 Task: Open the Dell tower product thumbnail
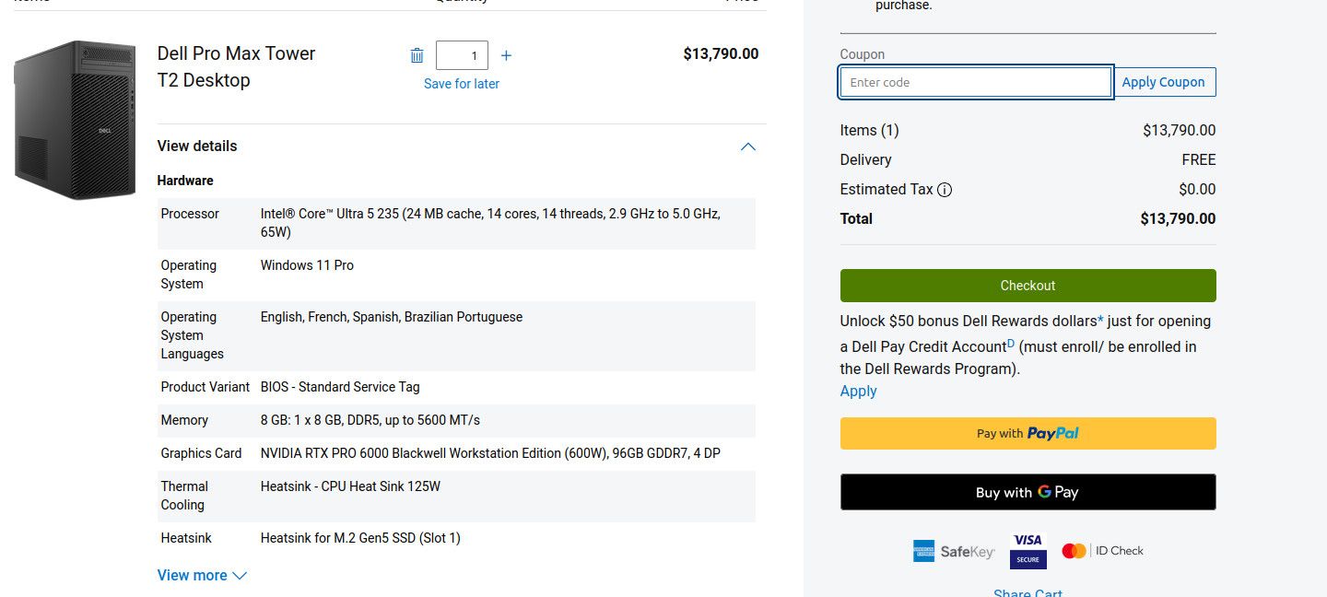(x=76, y=120)
